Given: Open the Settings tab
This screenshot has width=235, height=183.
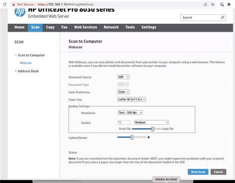Looking at the screenshot, I should (149, 27).
